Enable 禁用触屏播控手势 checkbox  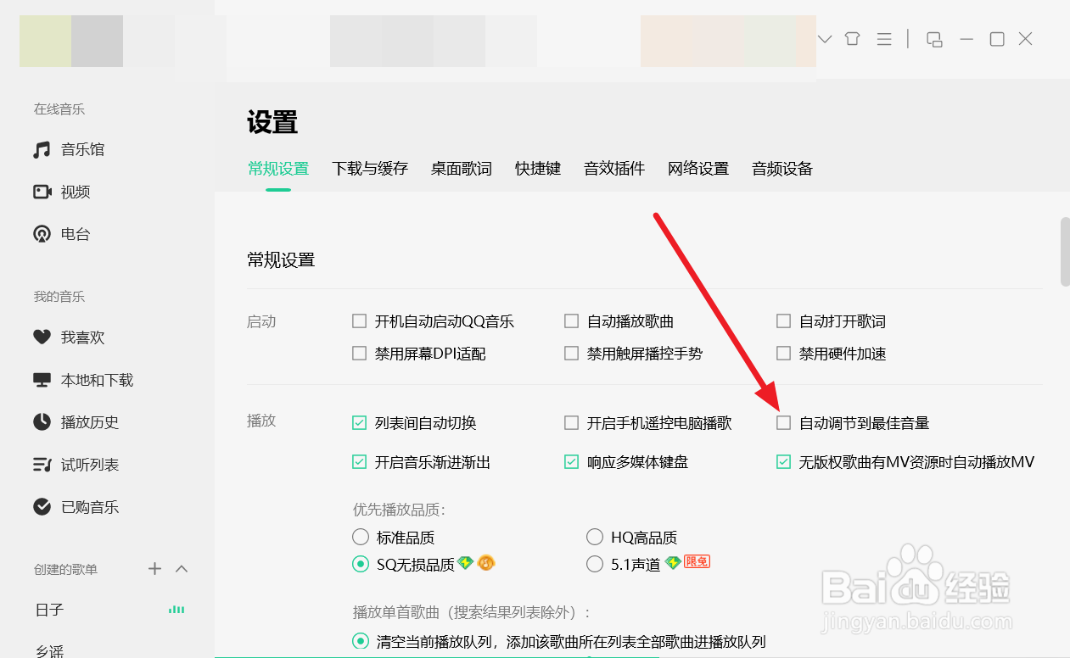click(572, 354)
